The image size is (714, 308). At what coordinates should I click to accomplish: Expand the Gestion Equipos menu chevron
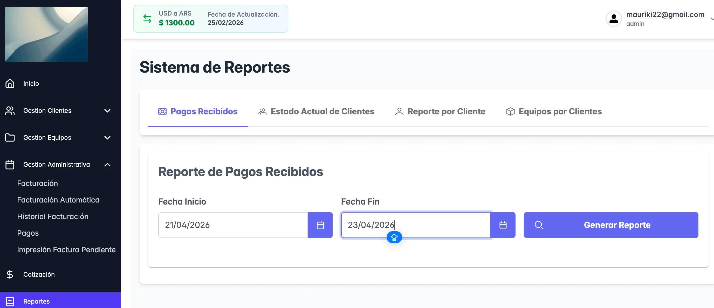[107, 137]
